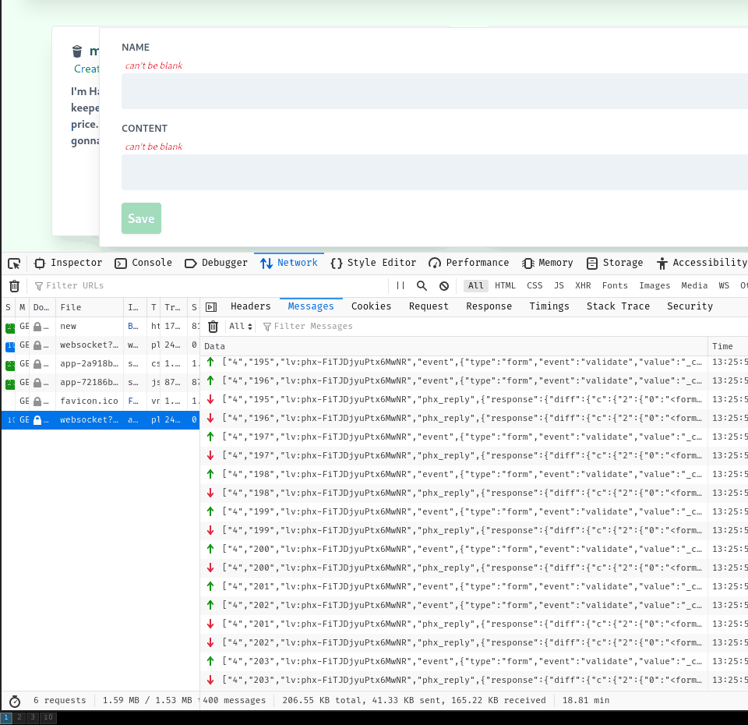Select the All requests filter
748x725 pixels.
tap(475, 285)
